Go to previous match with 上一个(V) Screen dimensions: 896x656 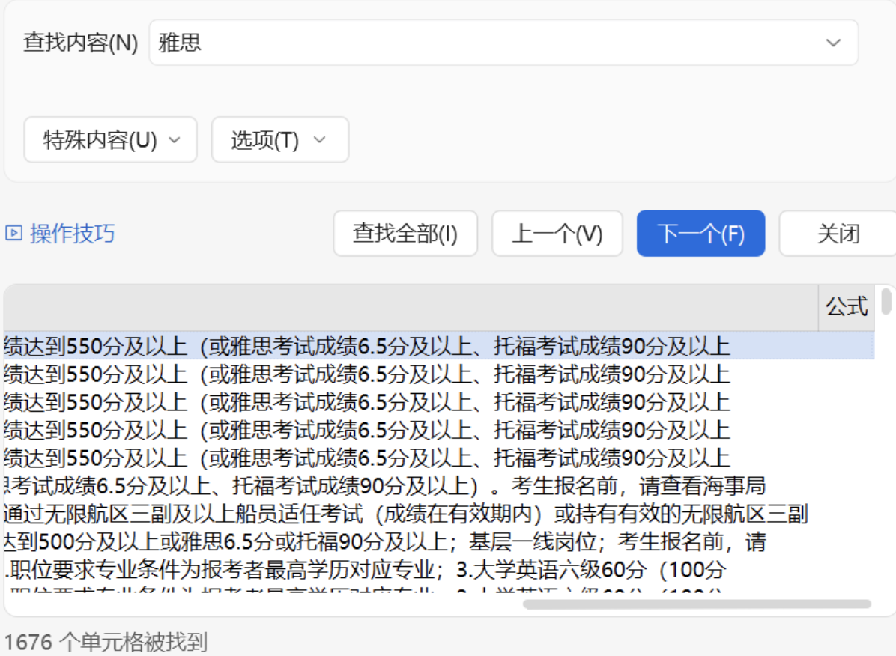point(557,234)
